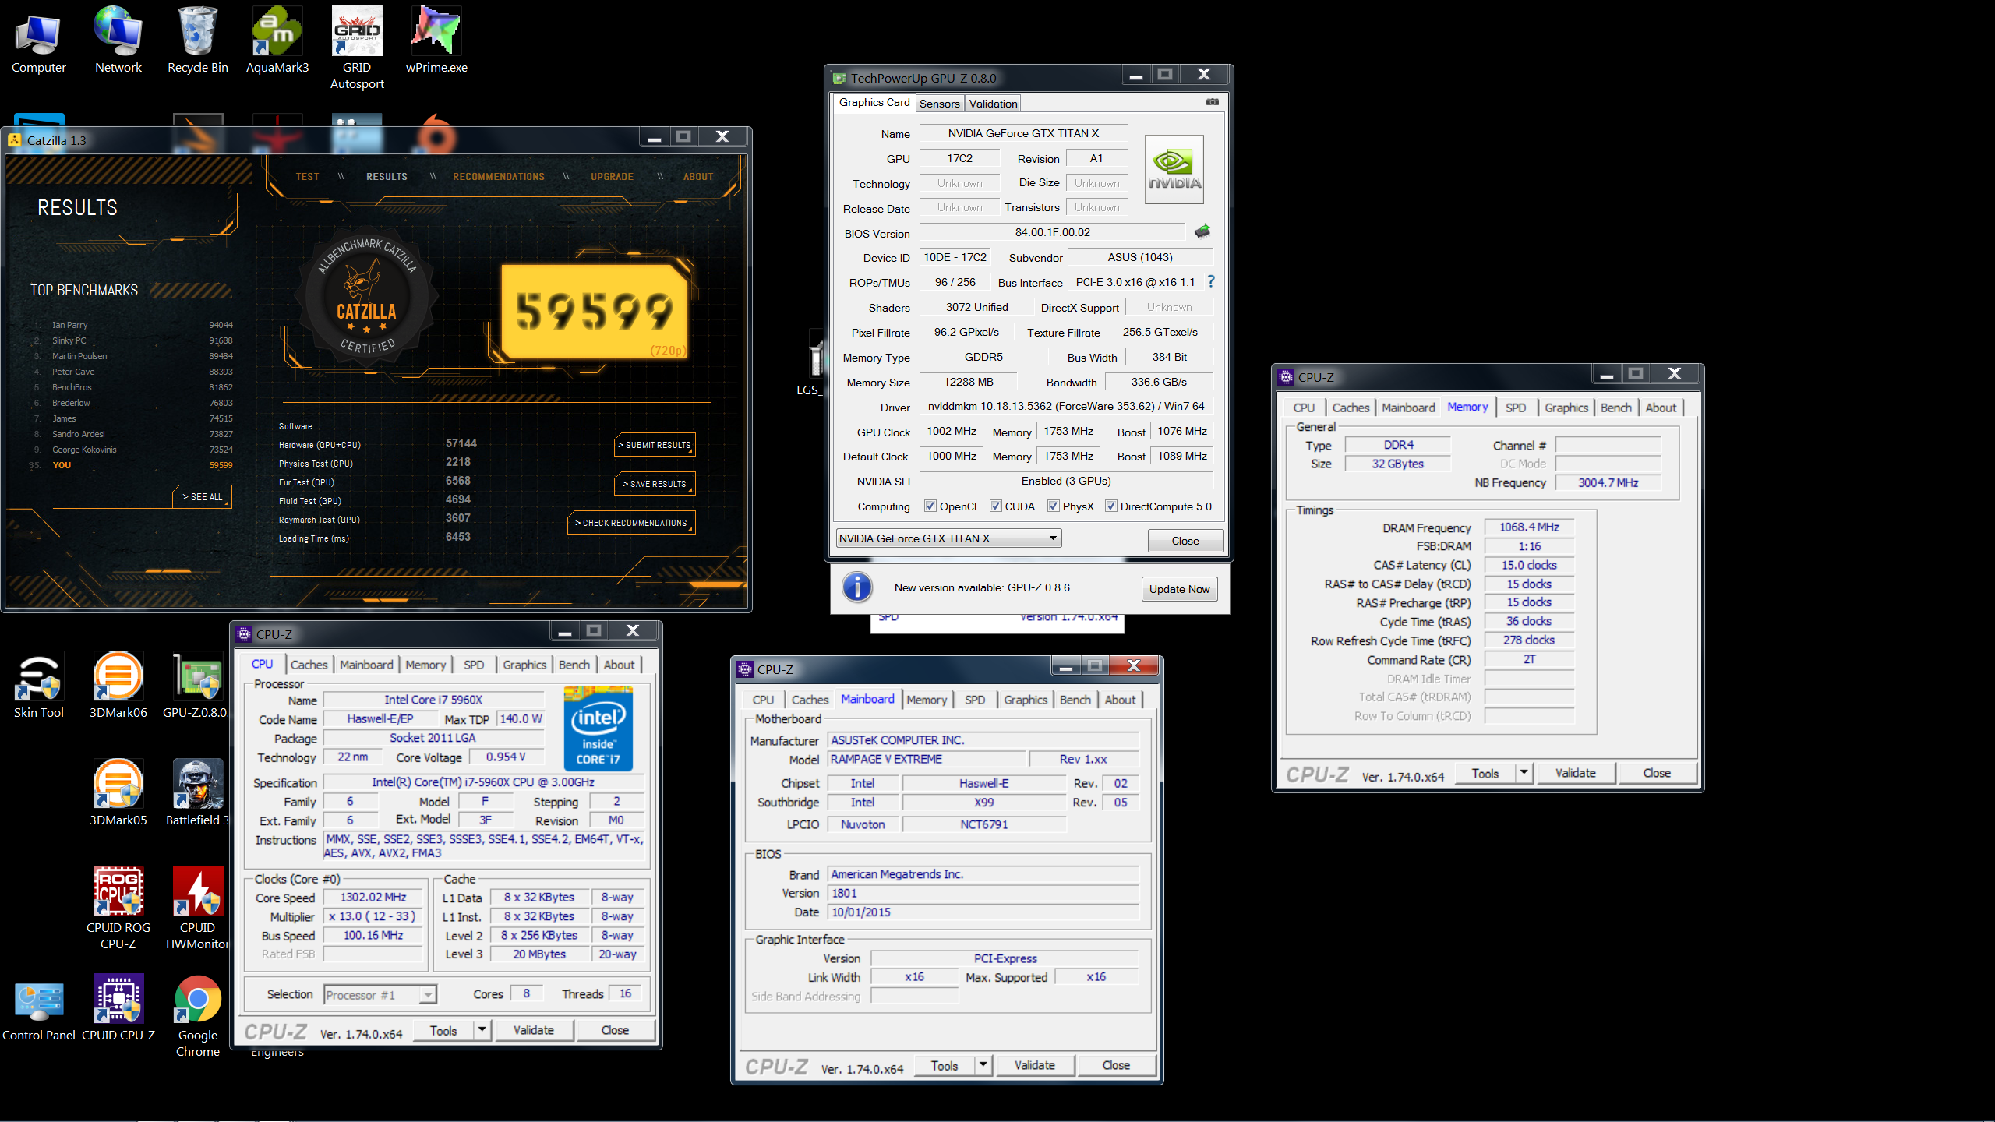Screen dimensions: 1995x1122
Task: Launch Google Chrome desktop shortcut
Action: pyautogui.click(x=198, y=1016)
